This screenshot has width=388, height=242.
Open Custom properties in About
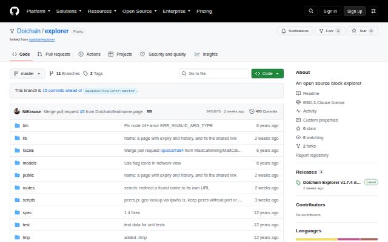[x=316, y=120]
